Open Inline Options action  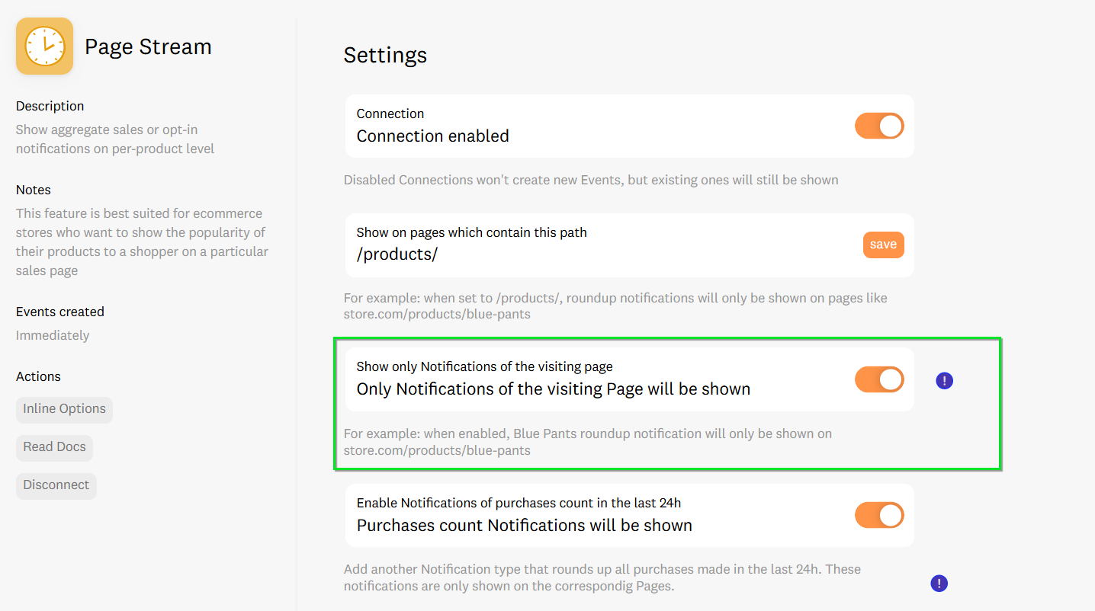tap(64, 409)
